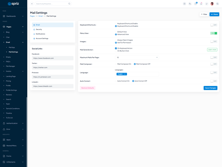Uncheck the On Keyboard Action checkbox

(116, 48)
